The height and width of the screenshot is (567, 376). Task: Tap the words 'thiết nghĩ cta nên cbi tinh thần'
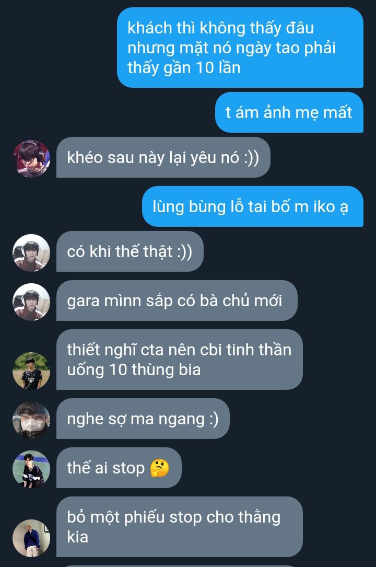coord(179,350)
